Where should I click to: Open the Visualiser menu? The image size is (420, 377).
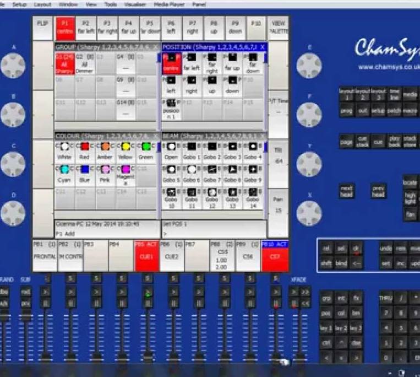pyautogui.click(x=135, y=4)
